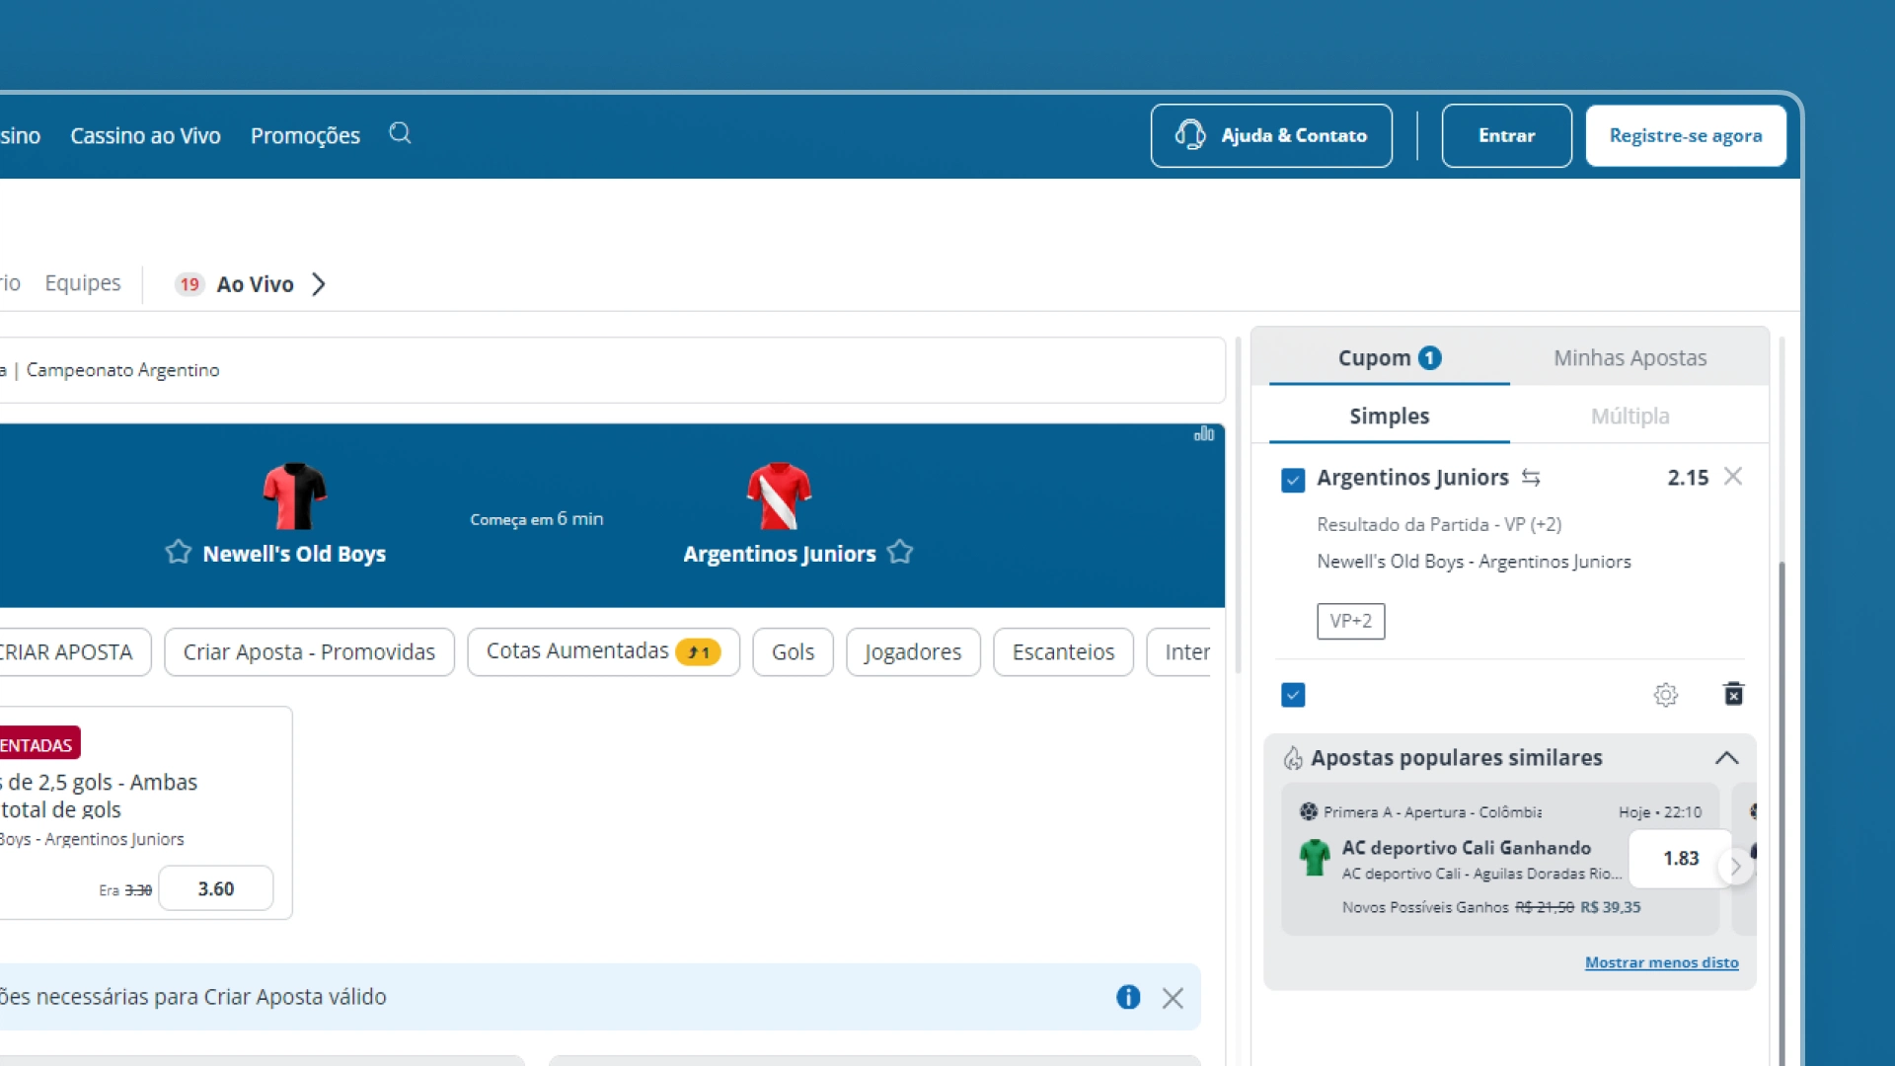Uncheck the Argentinos Juniors selection checkbox

coord(1293,481)
